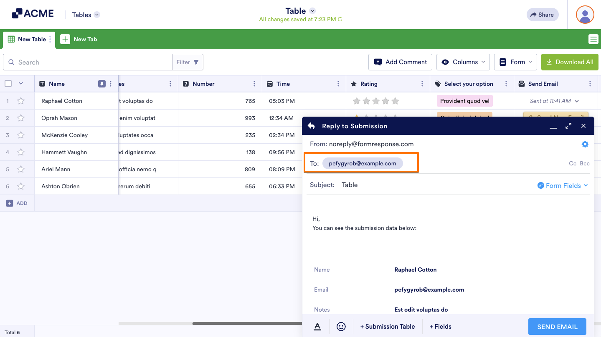The height and width of the screenshot is (337, 601).
Task: Open the user profile avatar
Action: tap(585, 15)
